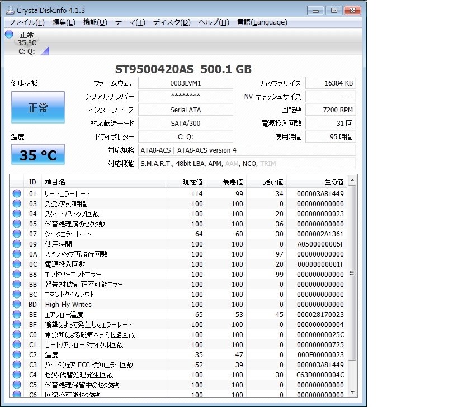The image size is (458, 407).
Task: Click status orb for 0C 電源投入回数
Action: click(x=17, y=264)
